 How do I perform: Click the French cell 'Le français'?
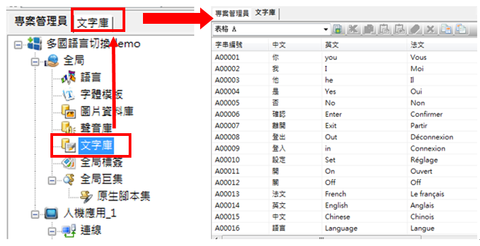(427, 194)
